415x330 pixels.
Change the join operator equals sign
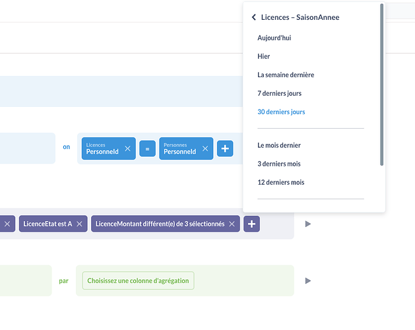click(147, 148)
